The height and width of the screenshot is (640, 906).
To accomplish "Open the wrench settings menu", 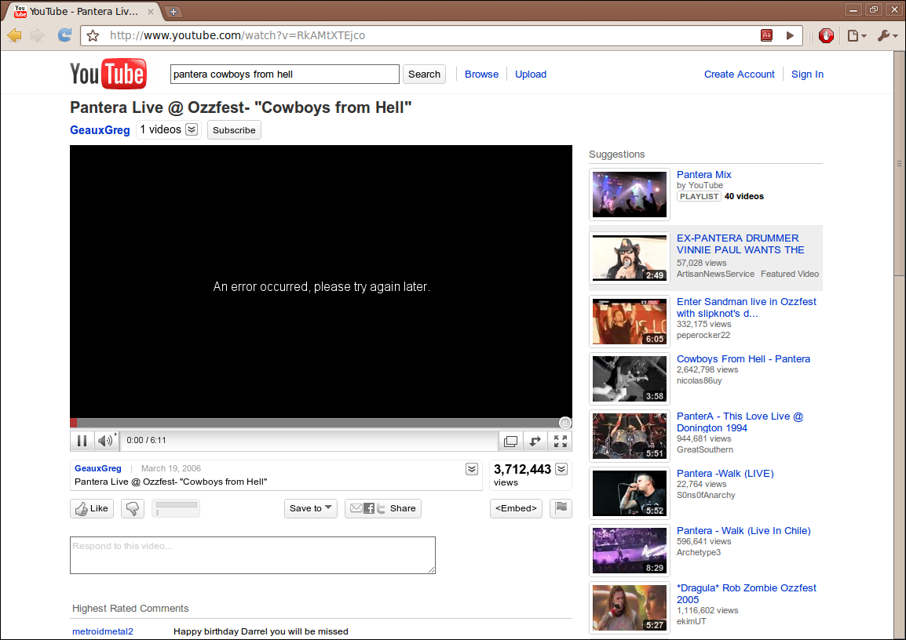I will coord(887,36).
